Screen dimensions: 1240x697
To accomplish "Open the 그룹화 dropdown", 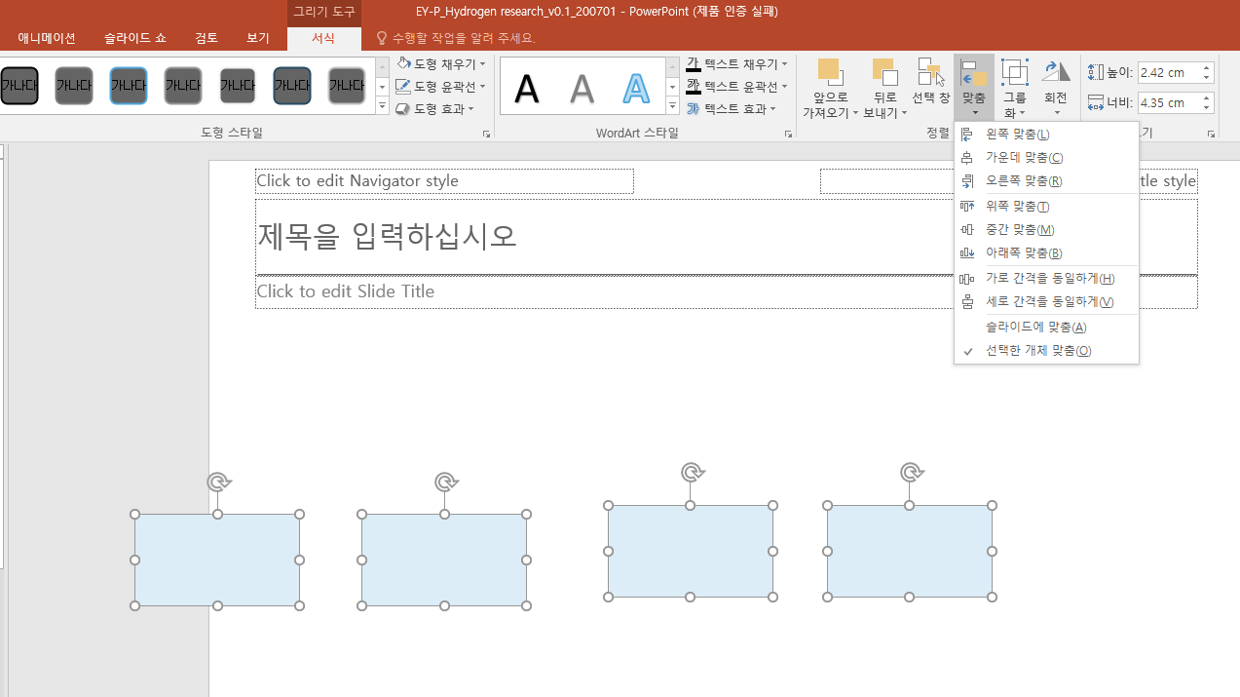I will tap(1015, 88).
